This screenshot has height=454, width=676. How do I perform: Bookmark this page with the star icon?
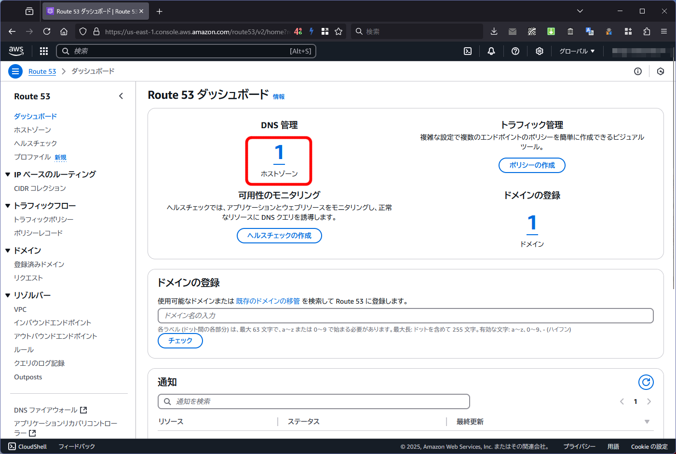[x=338, y=31]
